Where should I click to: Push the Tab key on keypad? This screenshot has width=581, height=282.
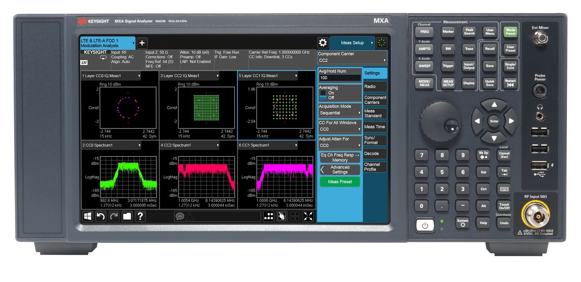coord(504,172)
